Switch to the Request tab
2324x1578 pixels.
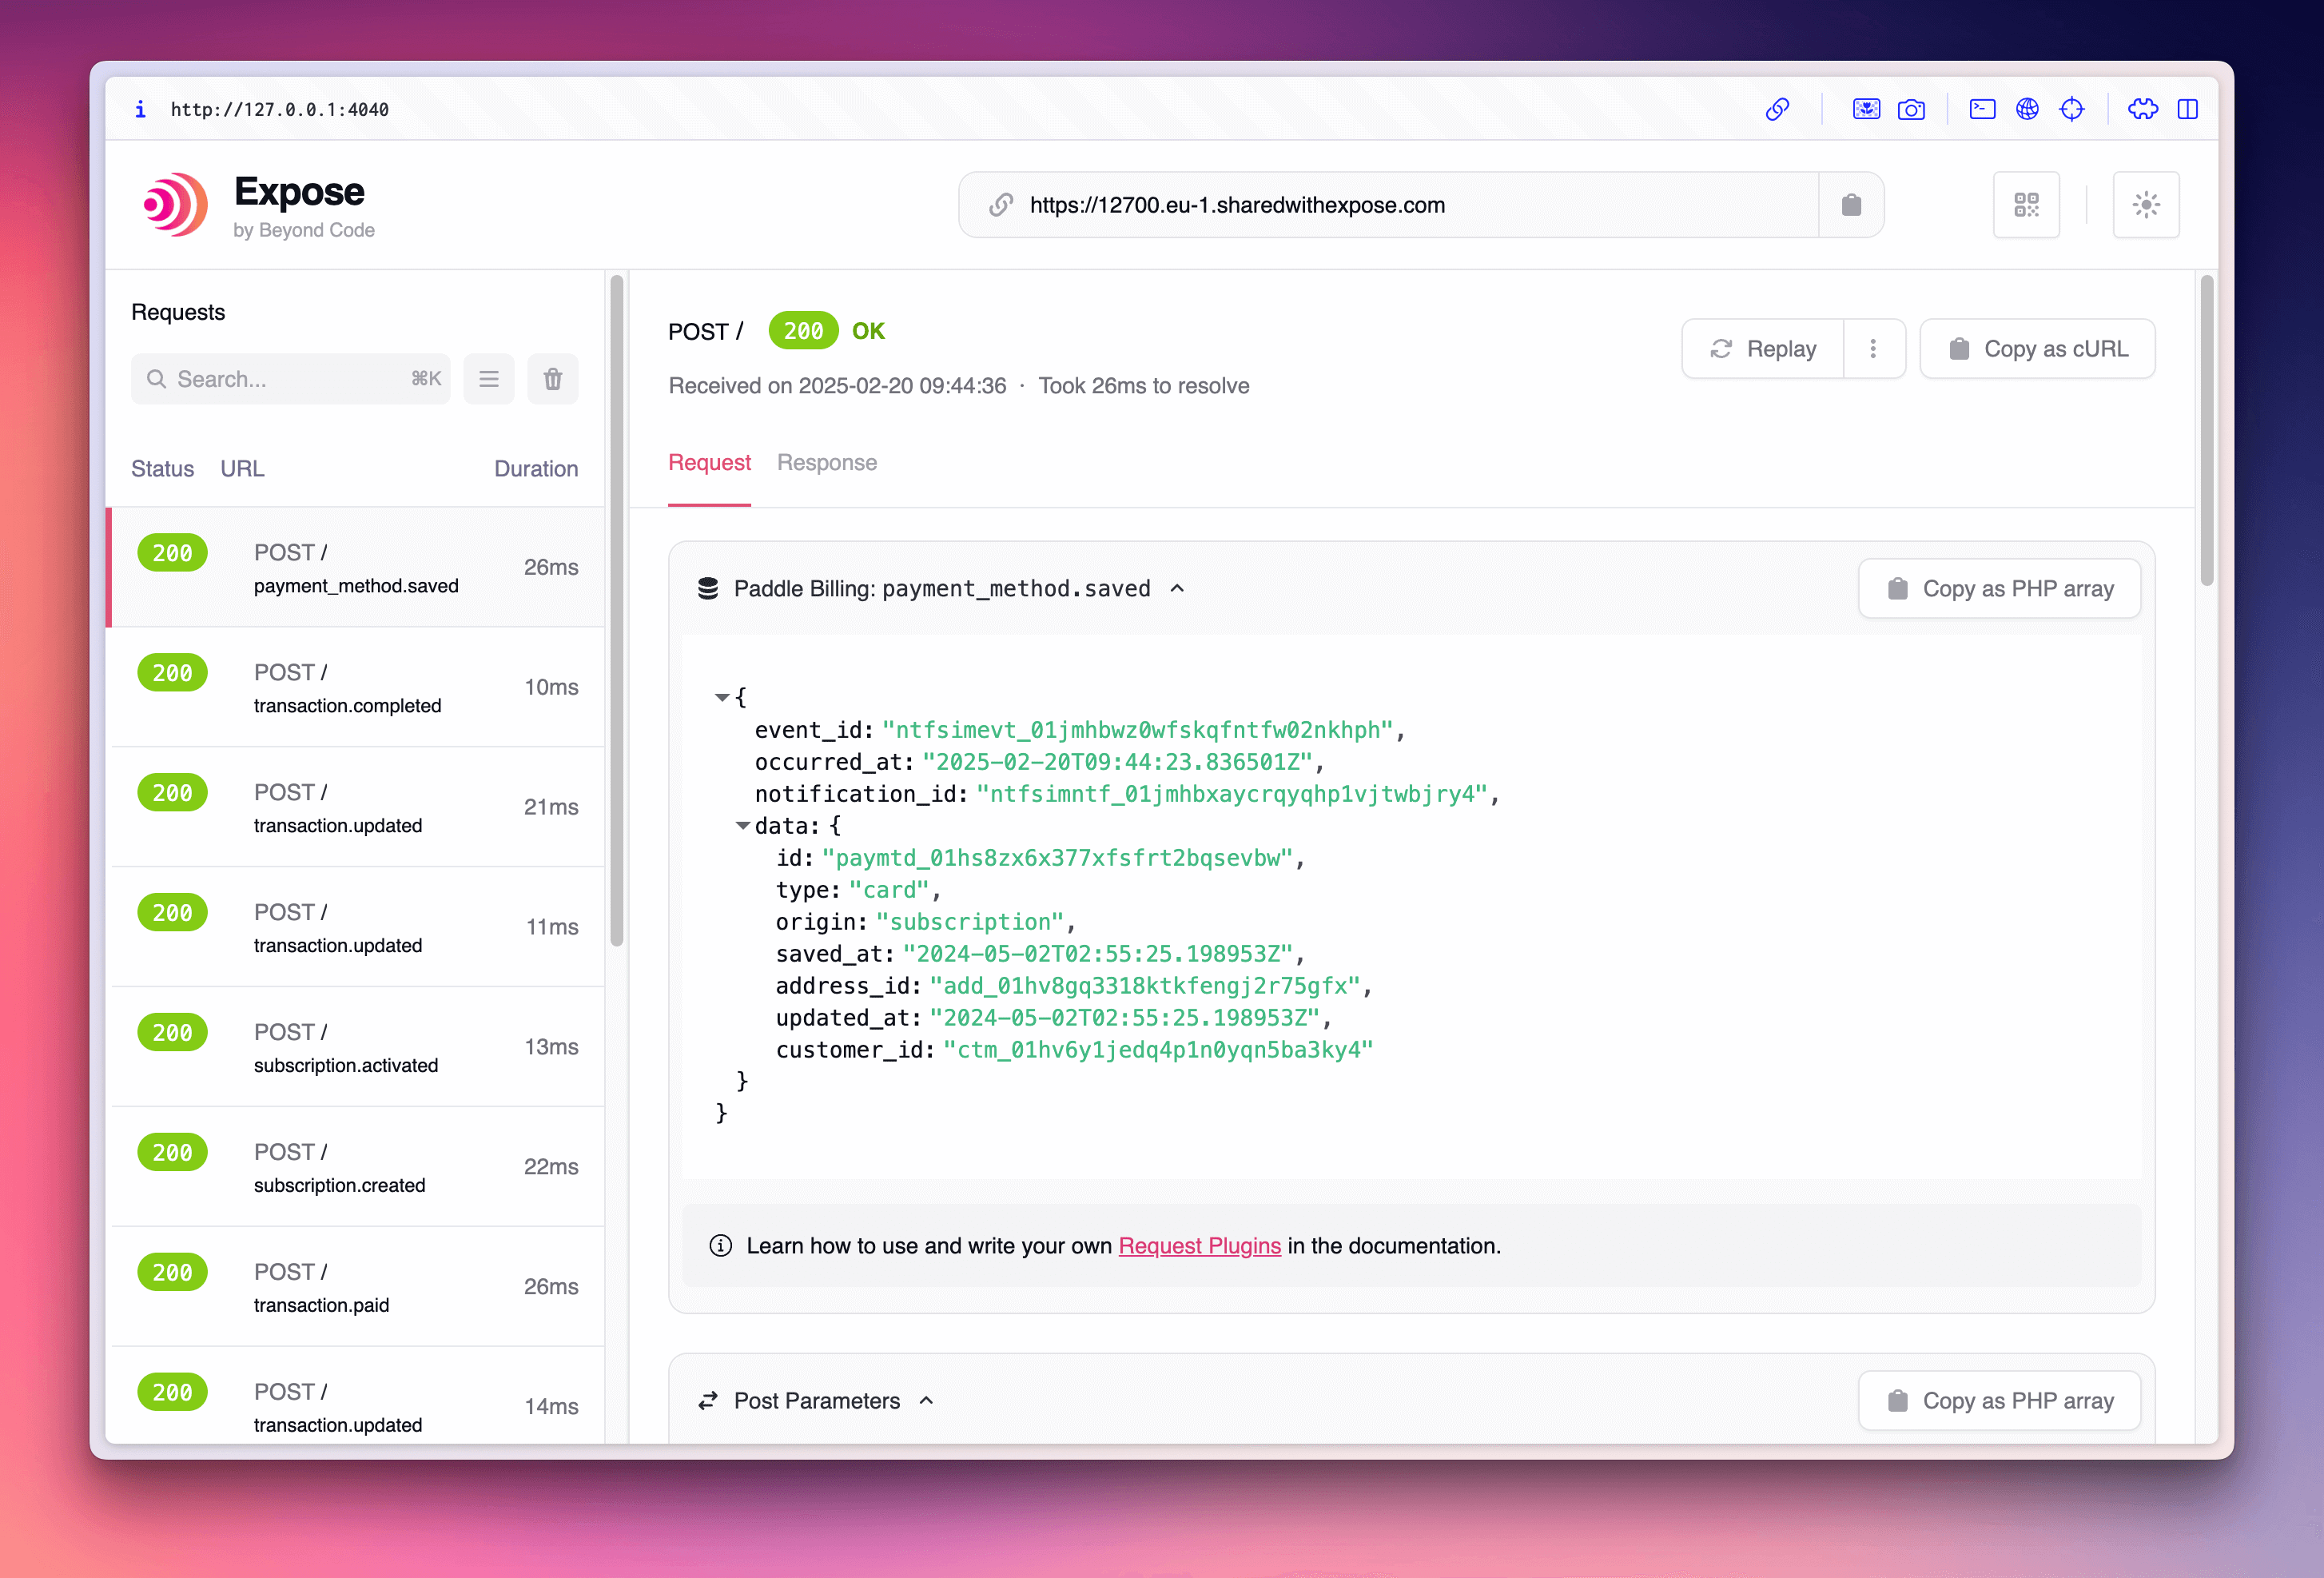(x=709, y=463)
